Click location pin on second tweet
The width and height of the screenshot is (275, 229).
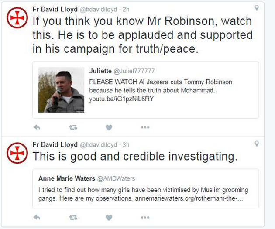257,144
